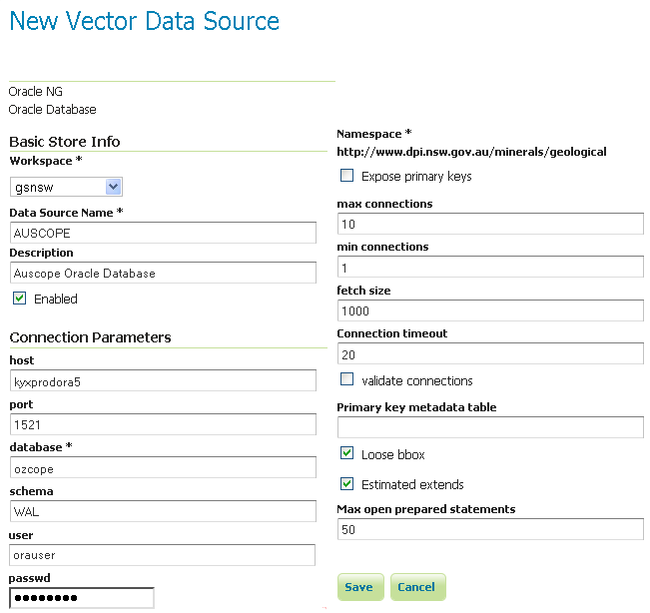Click the Primary key metadata table field
This screenshot has height=613, width=650.
(x=490, y=427)
